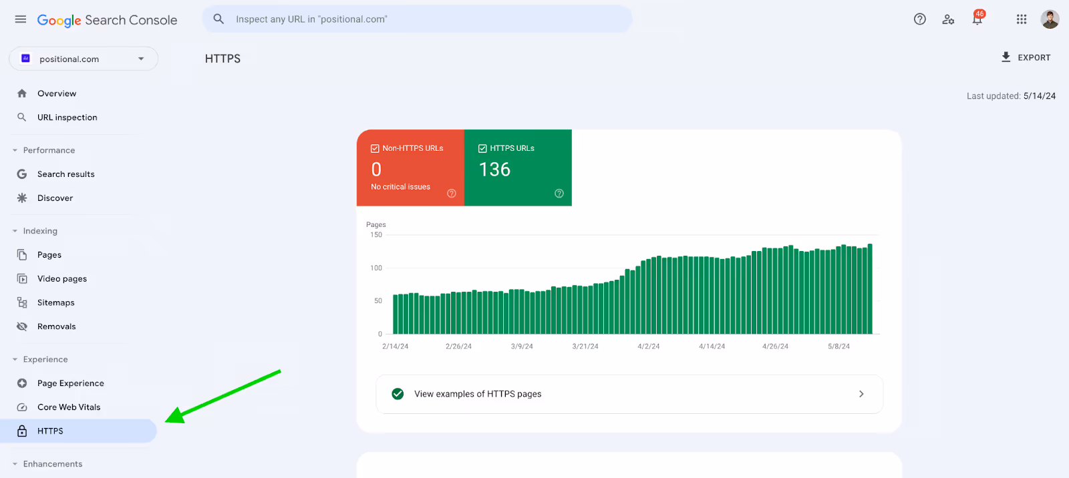This screenshot has height=478, width=1069.
Task: Click the positional.com property favicon
Action: (25, 58)
